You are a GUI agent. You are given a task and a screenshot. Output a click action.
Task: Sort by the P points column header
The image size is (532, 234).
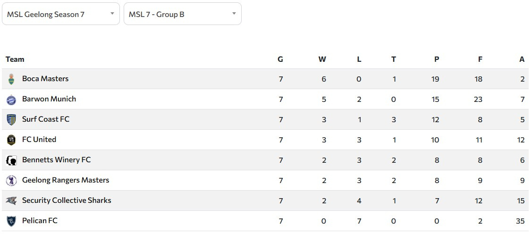point(437,59)
